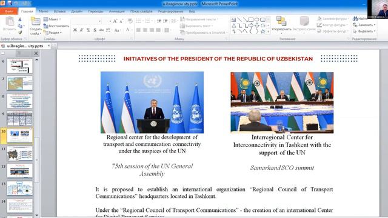This screenshot has width=388, height=218.
Task: Click Заливка фигуры shape fill button
Action: point(333,19)
